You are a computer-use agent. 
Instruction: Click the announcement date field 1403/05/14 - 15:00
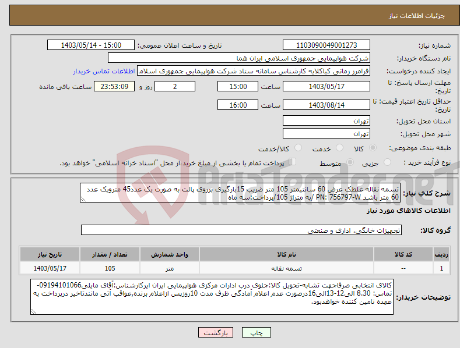(90, 45)
